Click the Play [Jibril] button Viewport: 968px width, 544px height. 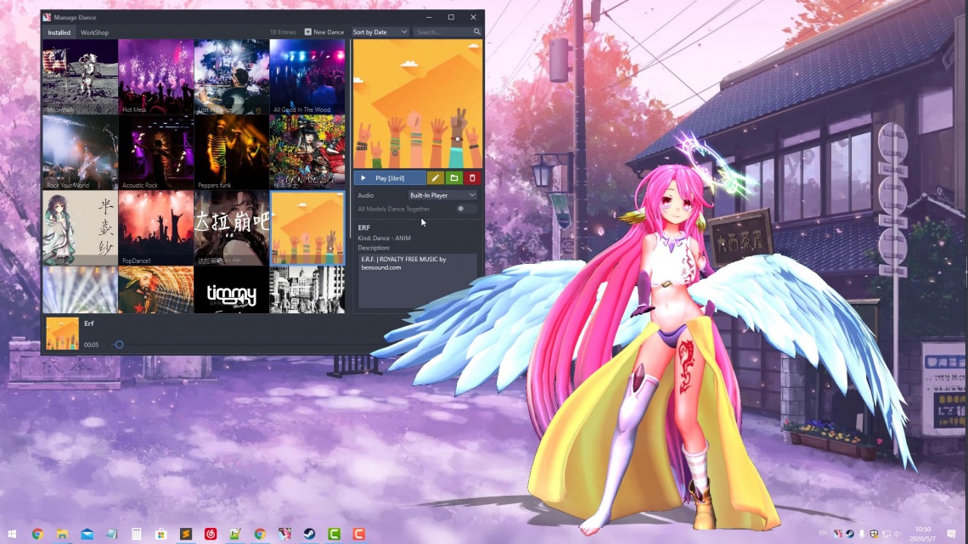coord(390,178)
